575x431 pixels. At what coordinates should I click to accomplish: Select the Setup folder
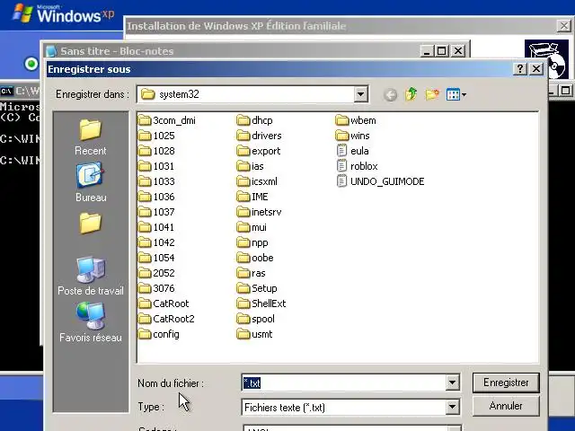[257, 288]
